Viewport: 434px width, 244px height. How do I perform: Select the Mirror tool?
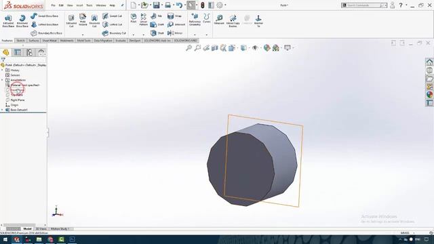point(175,33)
